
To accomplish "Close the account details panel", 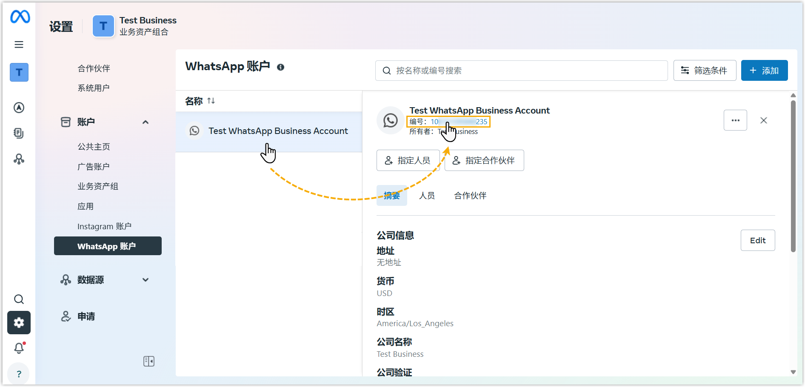I will 764,120.
